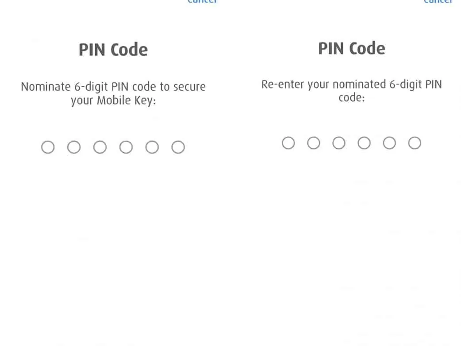This screenshot has width=461, height=346.
Task: Select the fourth PIN circle on the Re-enter screen
Action: [x=364, y=143]
